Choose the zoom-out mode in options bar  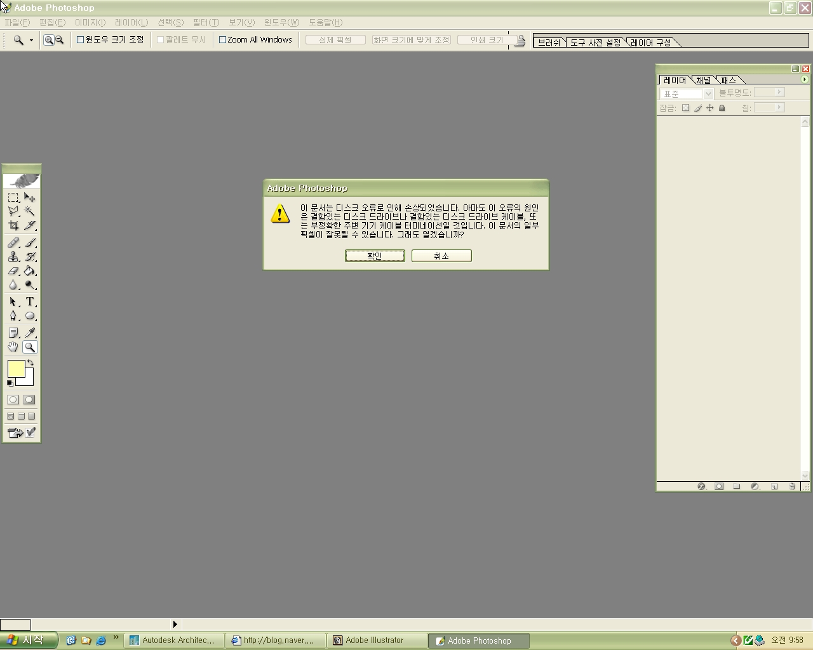(60, 40)
